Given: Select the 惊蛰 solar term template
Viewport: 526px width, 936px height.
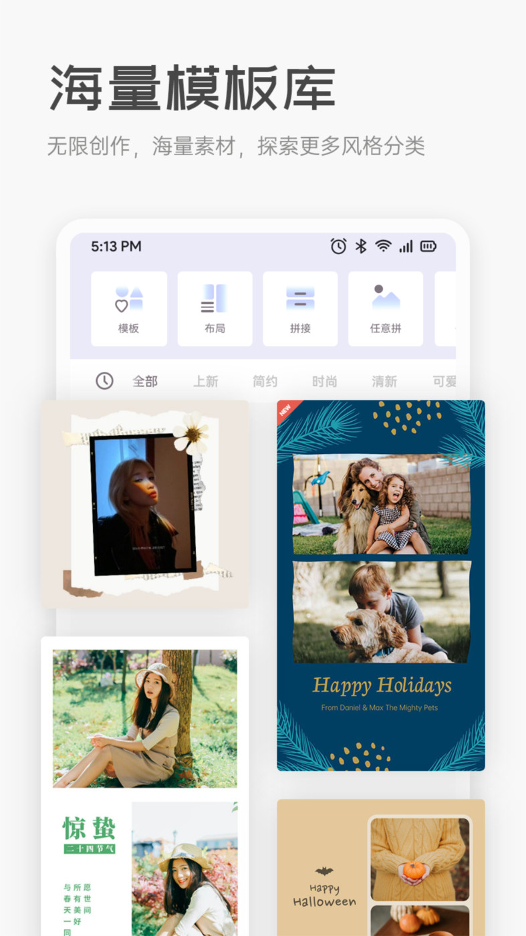Looking at the screenshot, I should click(x=145, y=786).
